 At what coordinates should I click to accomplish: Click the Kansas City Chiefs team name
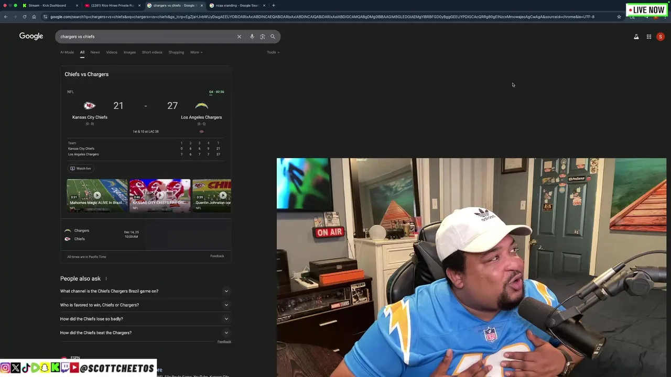(x=90, y=117)
